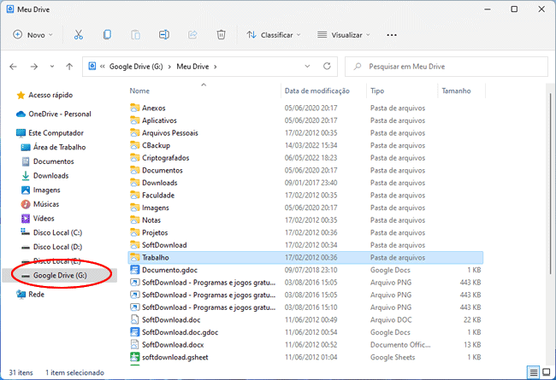Click the Up arrow navigation icon
Viewport: 556px width, 380px height.
(68, 66)
